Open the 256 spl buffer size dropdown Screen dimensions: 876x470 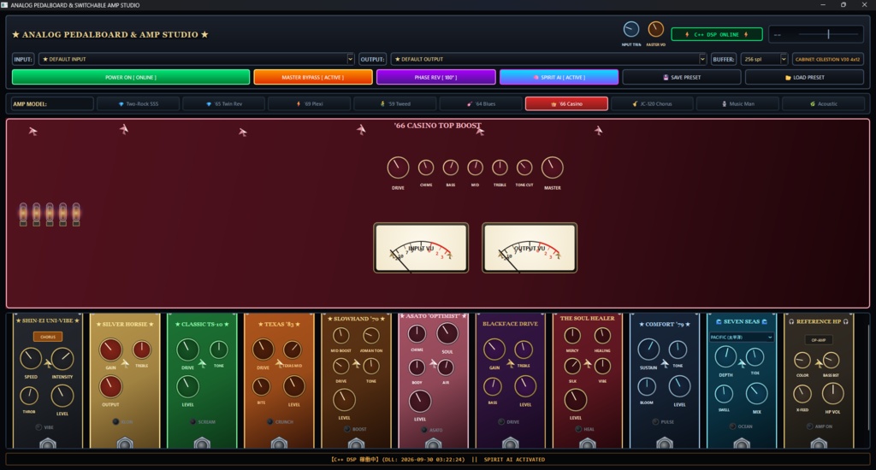pos(764,59)
